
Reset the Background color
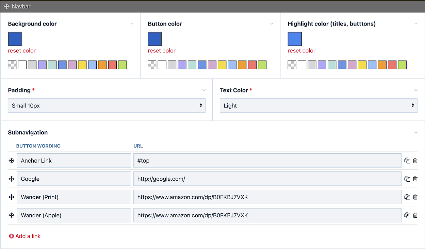[22, 51]
